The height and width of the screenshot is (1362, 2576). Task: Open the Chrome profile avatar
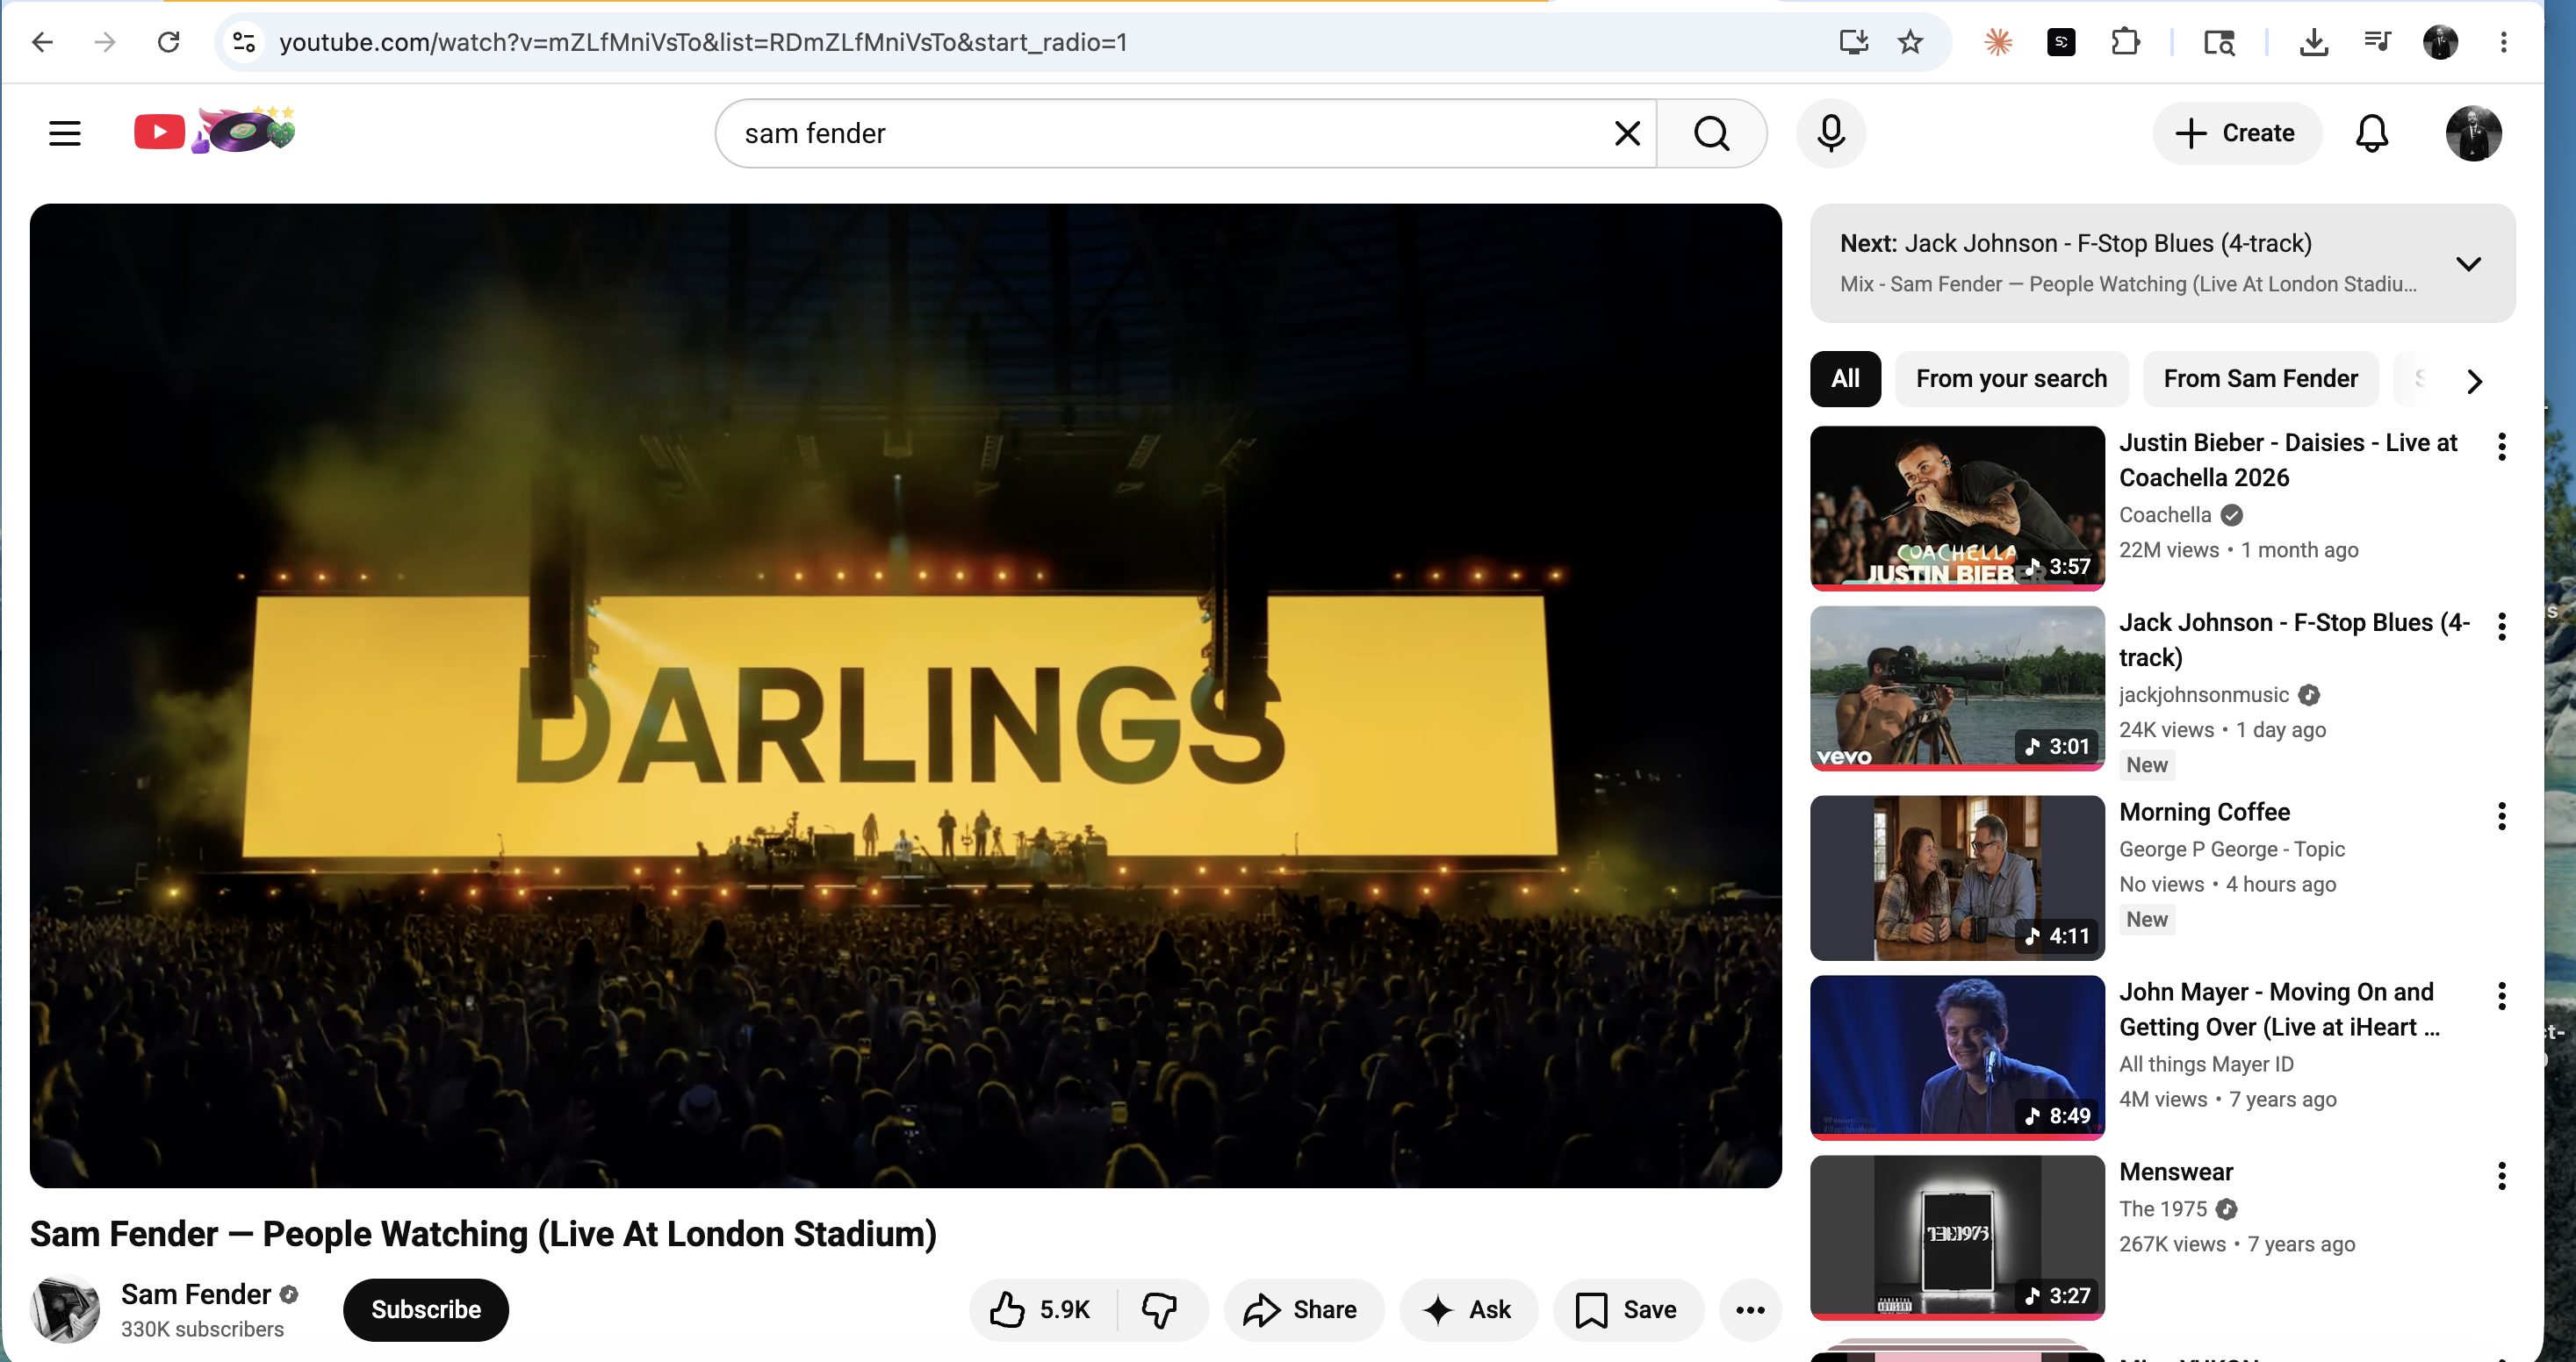coord(2440,42)
